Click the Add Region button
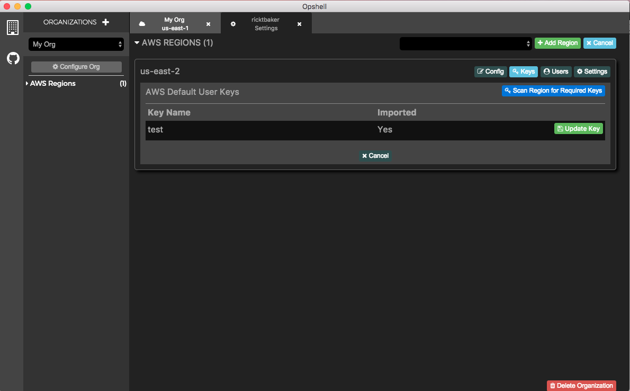 pos(557,43)
